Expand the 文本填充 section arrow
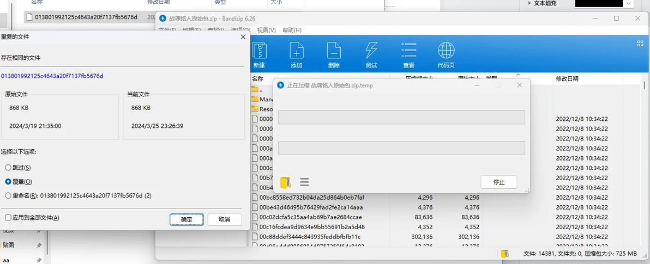The height and width of the screenshot is (264, 650). (x=530, y=3)
